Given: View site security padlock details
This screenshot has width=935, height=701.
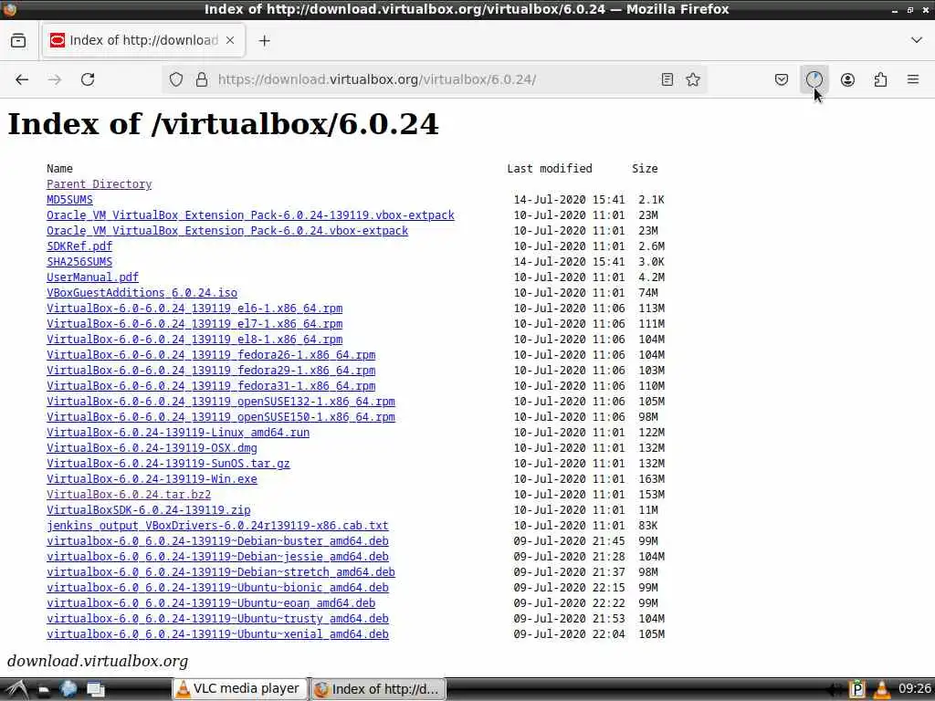Looking at the screenshot, I should click(x=202, y=79).
